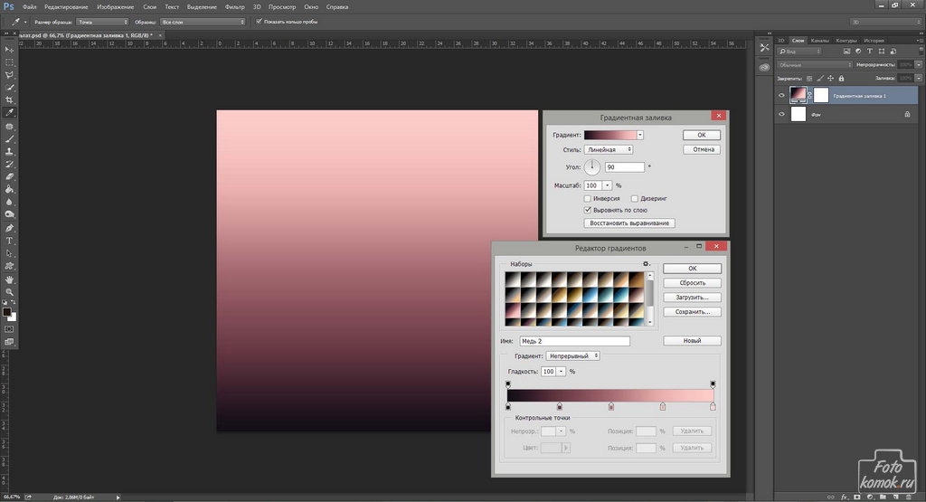Expand the Масштаб percentage dropdown arrow

(606, 185)
